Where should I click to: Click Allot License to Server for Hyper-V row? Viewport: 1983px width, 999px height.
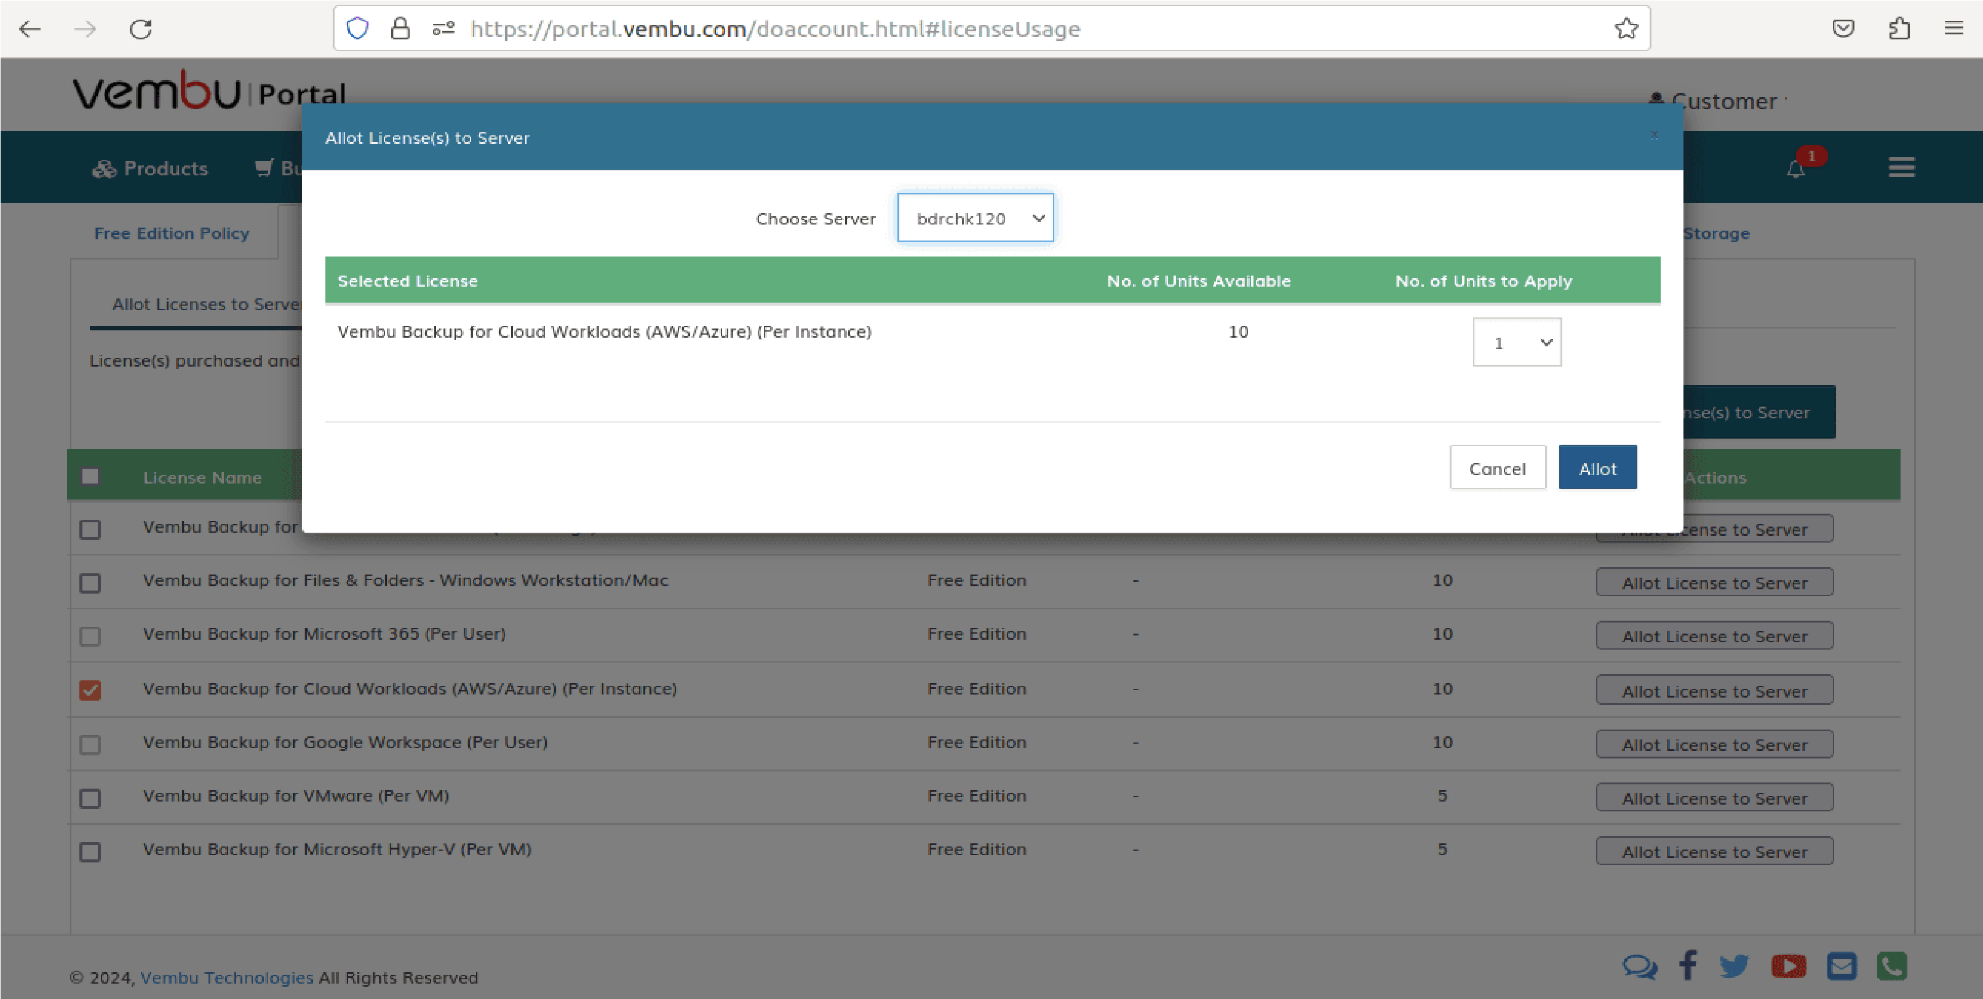(x=1714, y=851)
